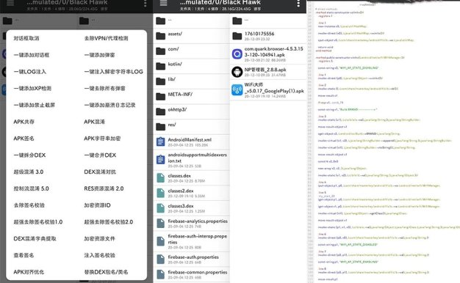Select 加密资源ID option

pos(97,205)
